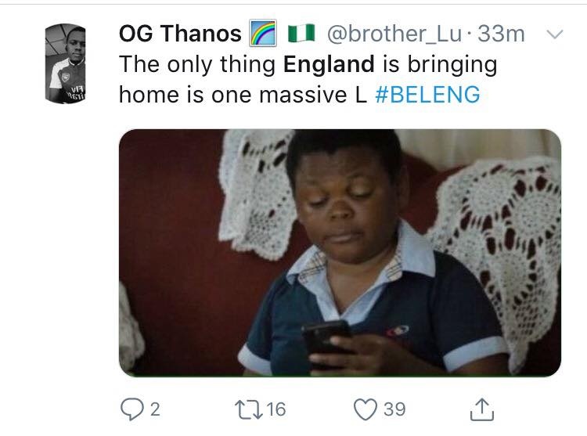Click the reply speech bubble icon
Screen dimensions: 587x436
click(x=129, y=408)
